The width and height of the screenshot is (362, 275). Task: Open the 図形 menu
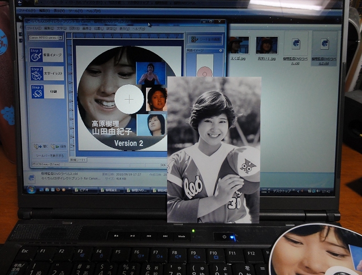pos(75,29)
